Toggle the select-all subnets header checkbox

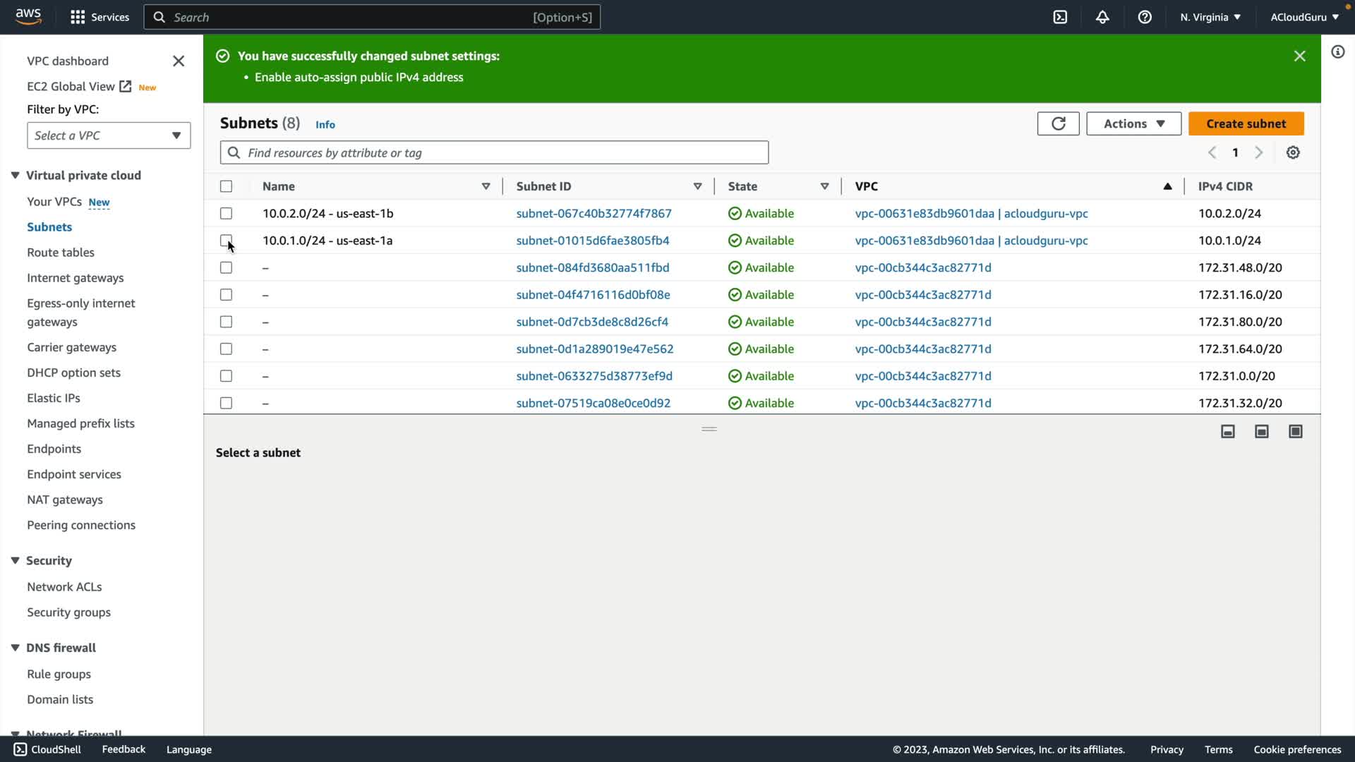(226, 186)
